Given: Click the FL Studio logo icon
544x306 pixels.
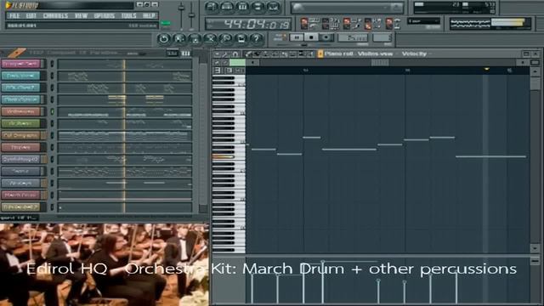Looking at the screenshot, I should pyautogui.click(x=8, y=5).
